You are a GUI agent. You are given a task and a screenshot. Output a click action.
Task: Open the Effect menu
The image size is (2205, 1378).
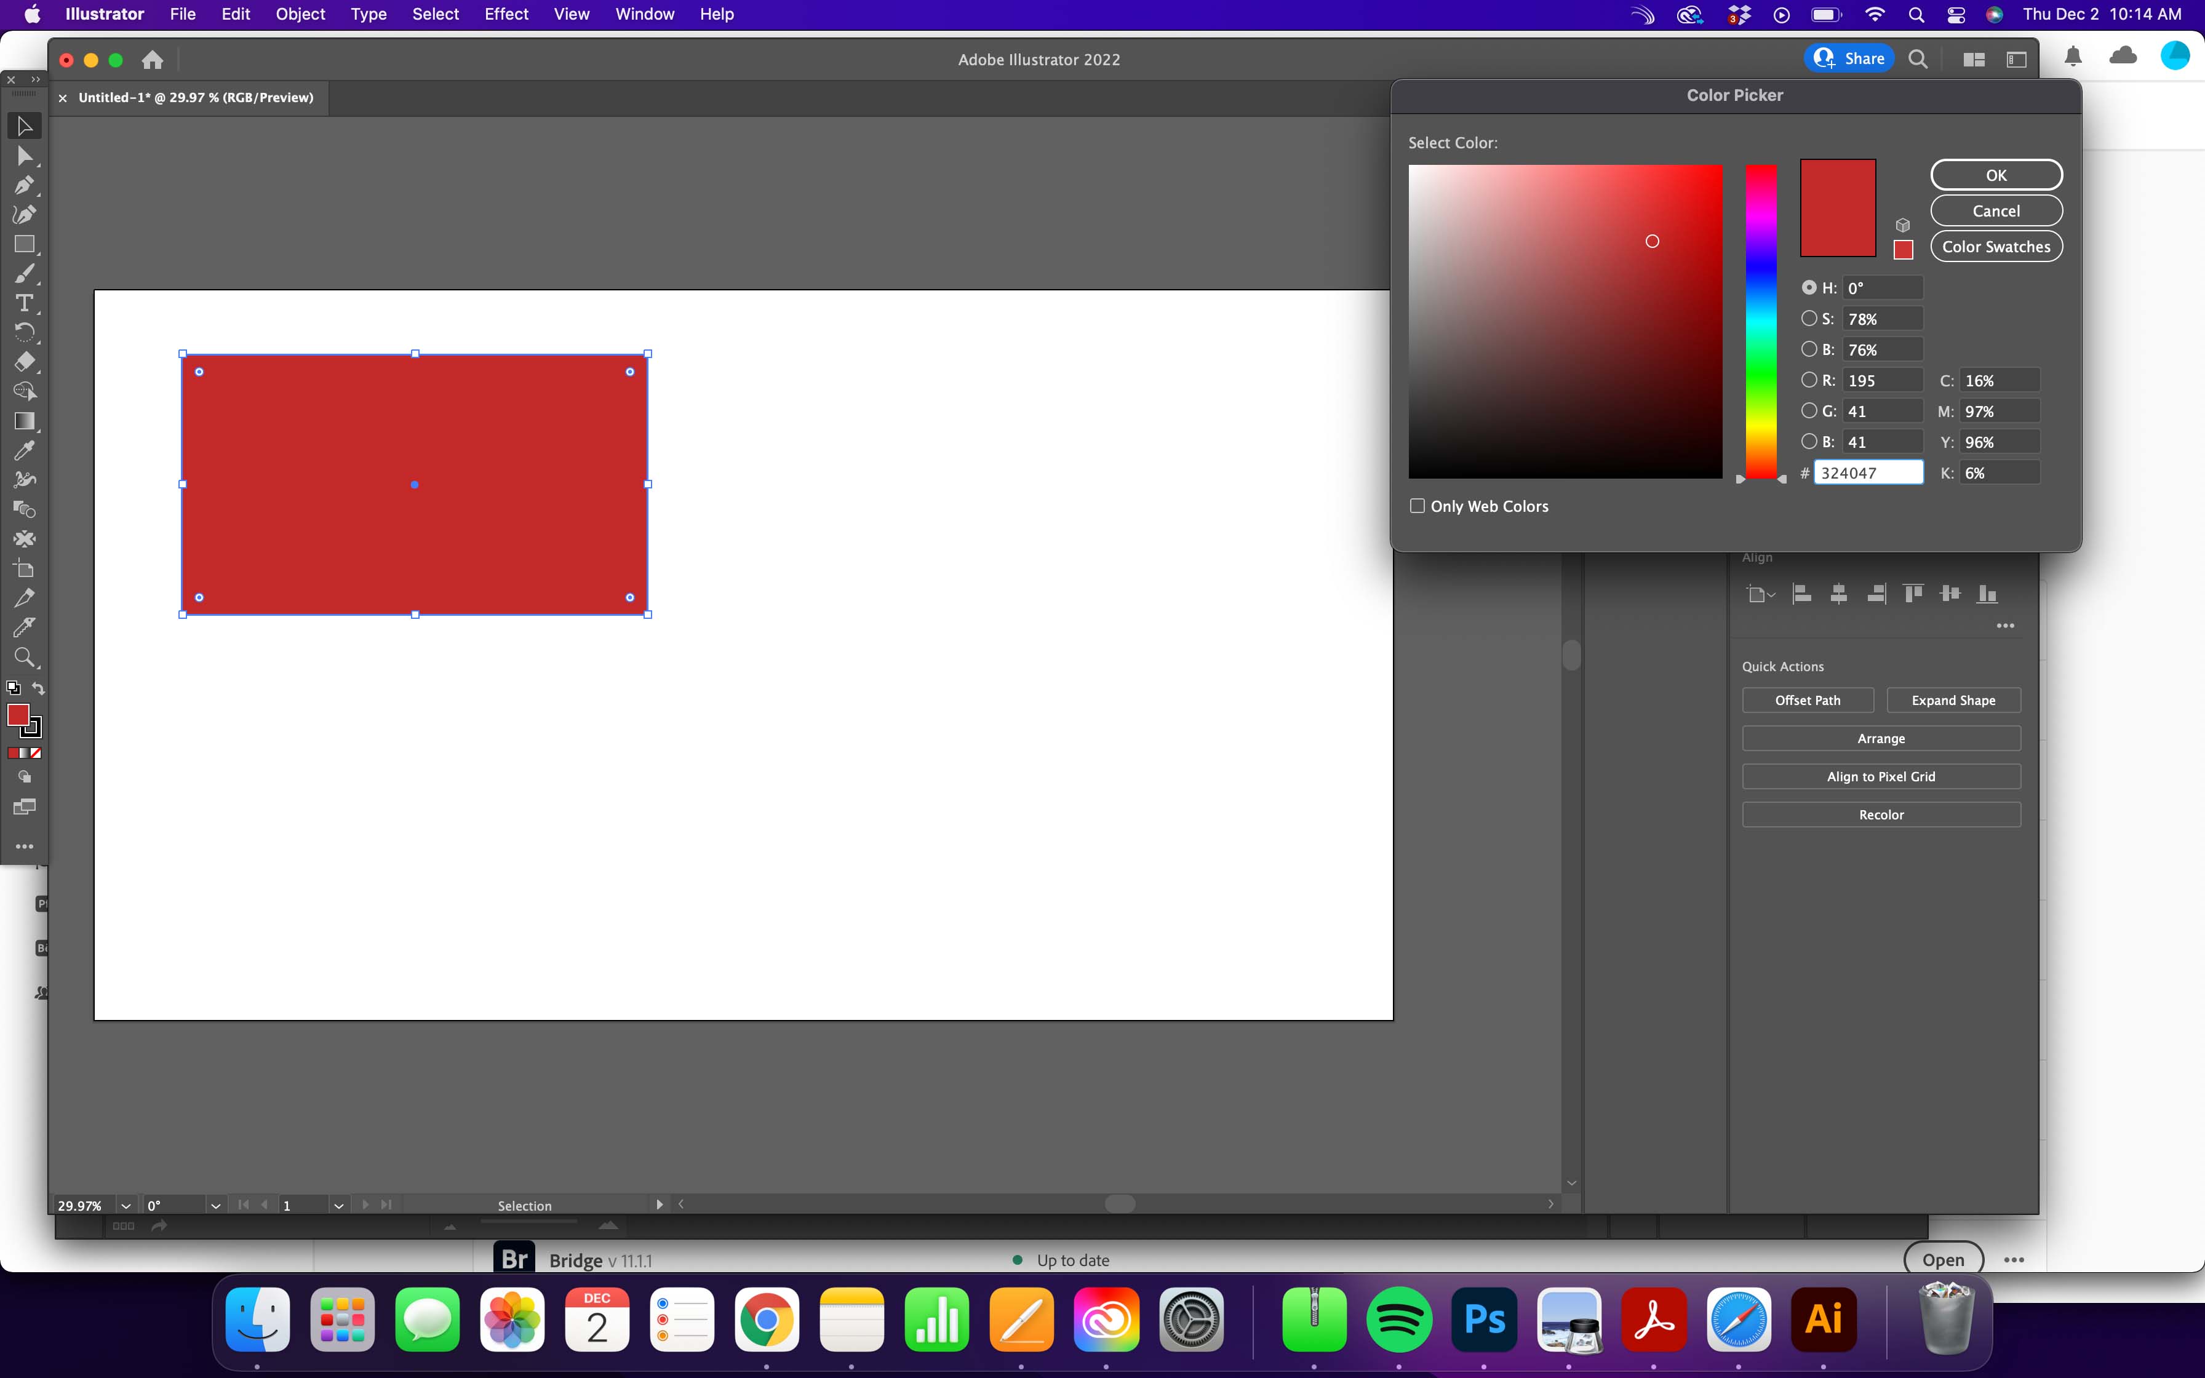click(506, 14)
